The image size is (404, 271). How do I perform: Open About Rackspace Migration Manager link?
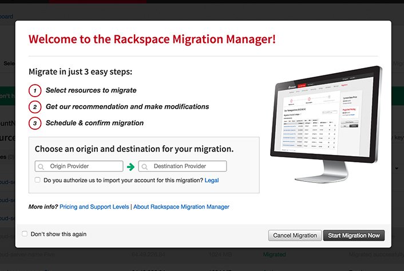click(181, 206)
